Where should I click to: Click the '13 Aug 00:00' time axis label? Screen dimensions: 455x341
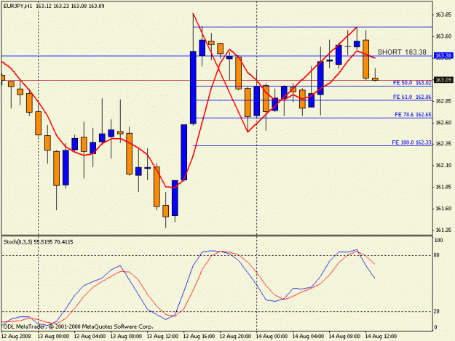coord(53,337)
